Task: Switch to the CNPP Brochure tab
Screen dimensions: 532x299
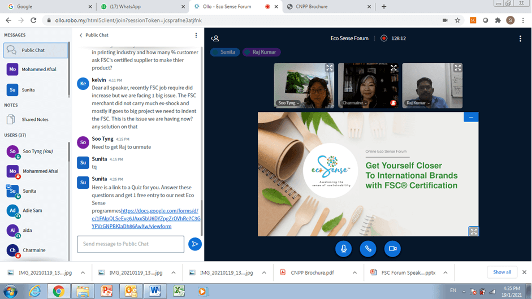Action: pyautogui.click(x=328, y=7)
